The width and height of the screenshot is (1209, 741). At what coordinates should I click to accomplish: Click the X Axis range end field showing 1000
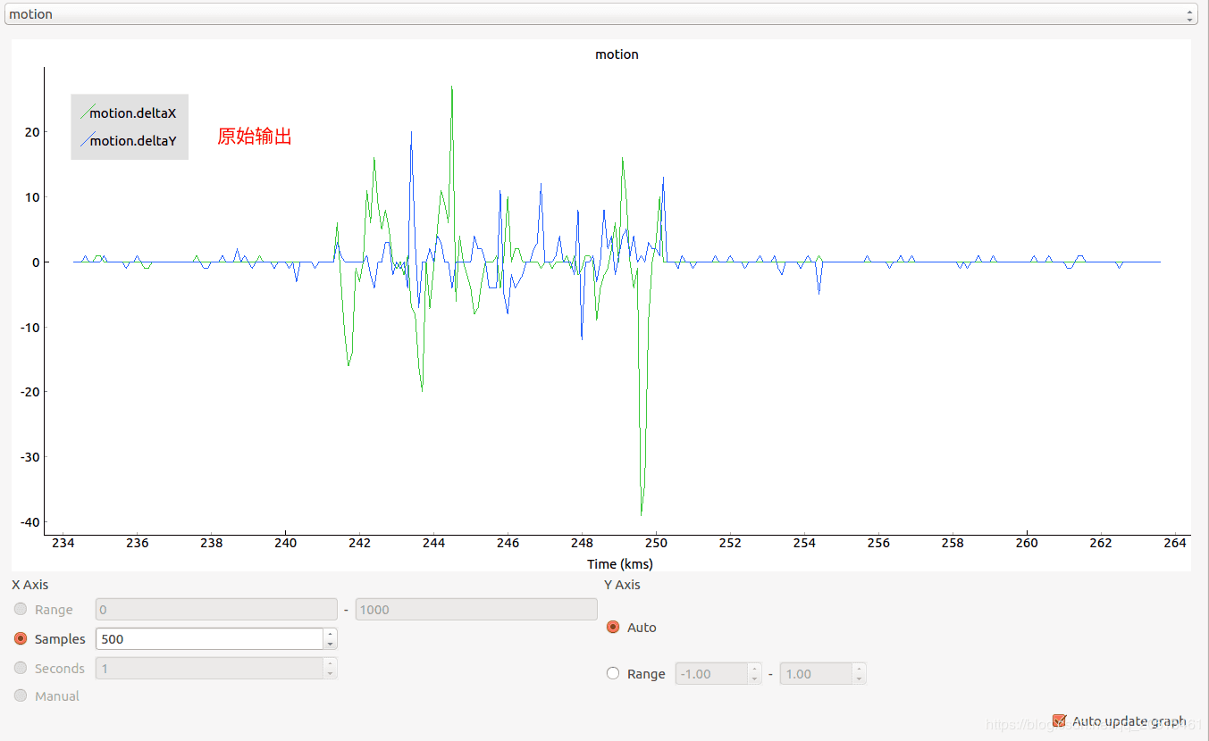pyautogui.click(x=476, y=610)
